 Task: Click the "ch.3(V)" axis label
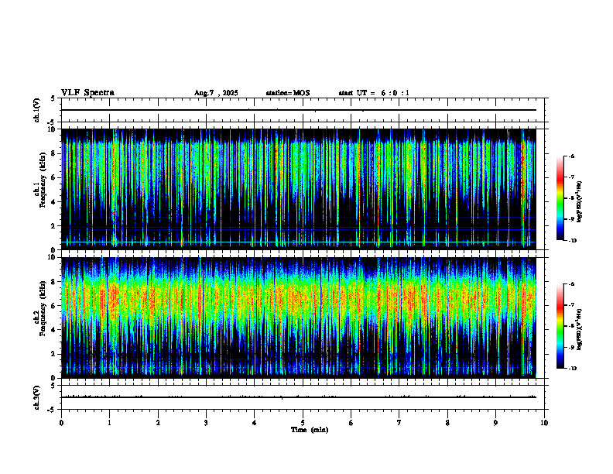pos(37,397)
